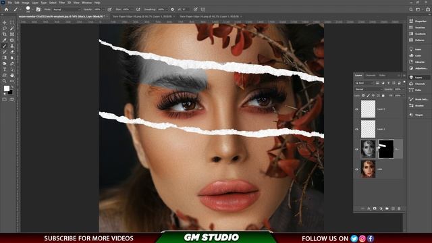
Task: Open the File menu
Action: click(9, 3)
